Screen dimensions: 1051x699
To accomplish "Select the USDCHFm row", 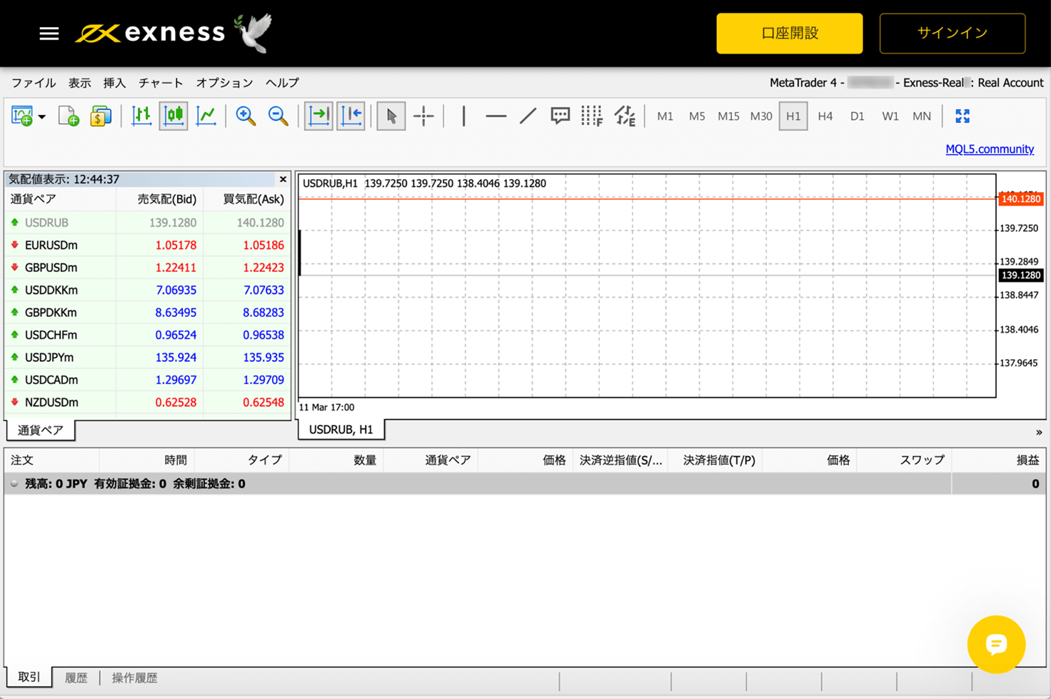I will click(x=148, y=335).
